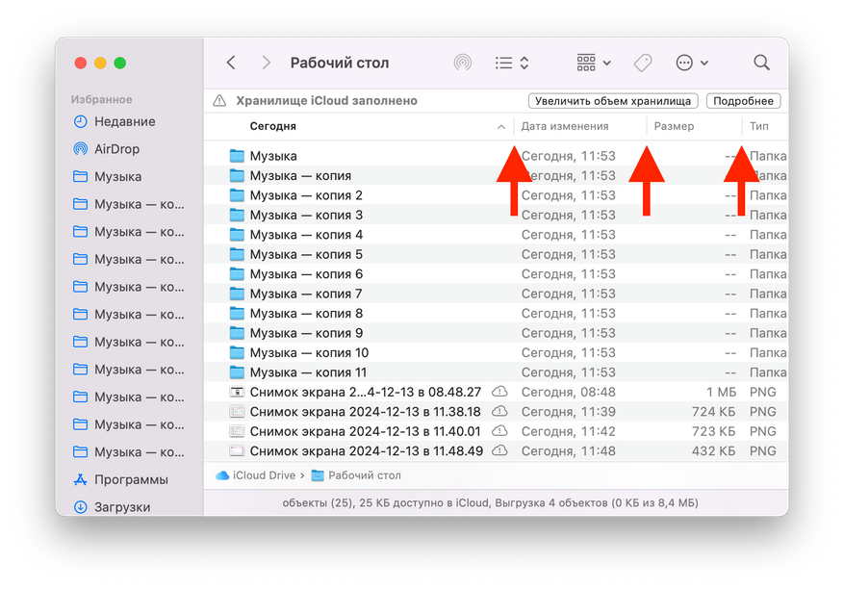Screen dimensions: 844x589
Task: Sort by the 'Сегодня' name column header
Action: click(x=273, y=126)
